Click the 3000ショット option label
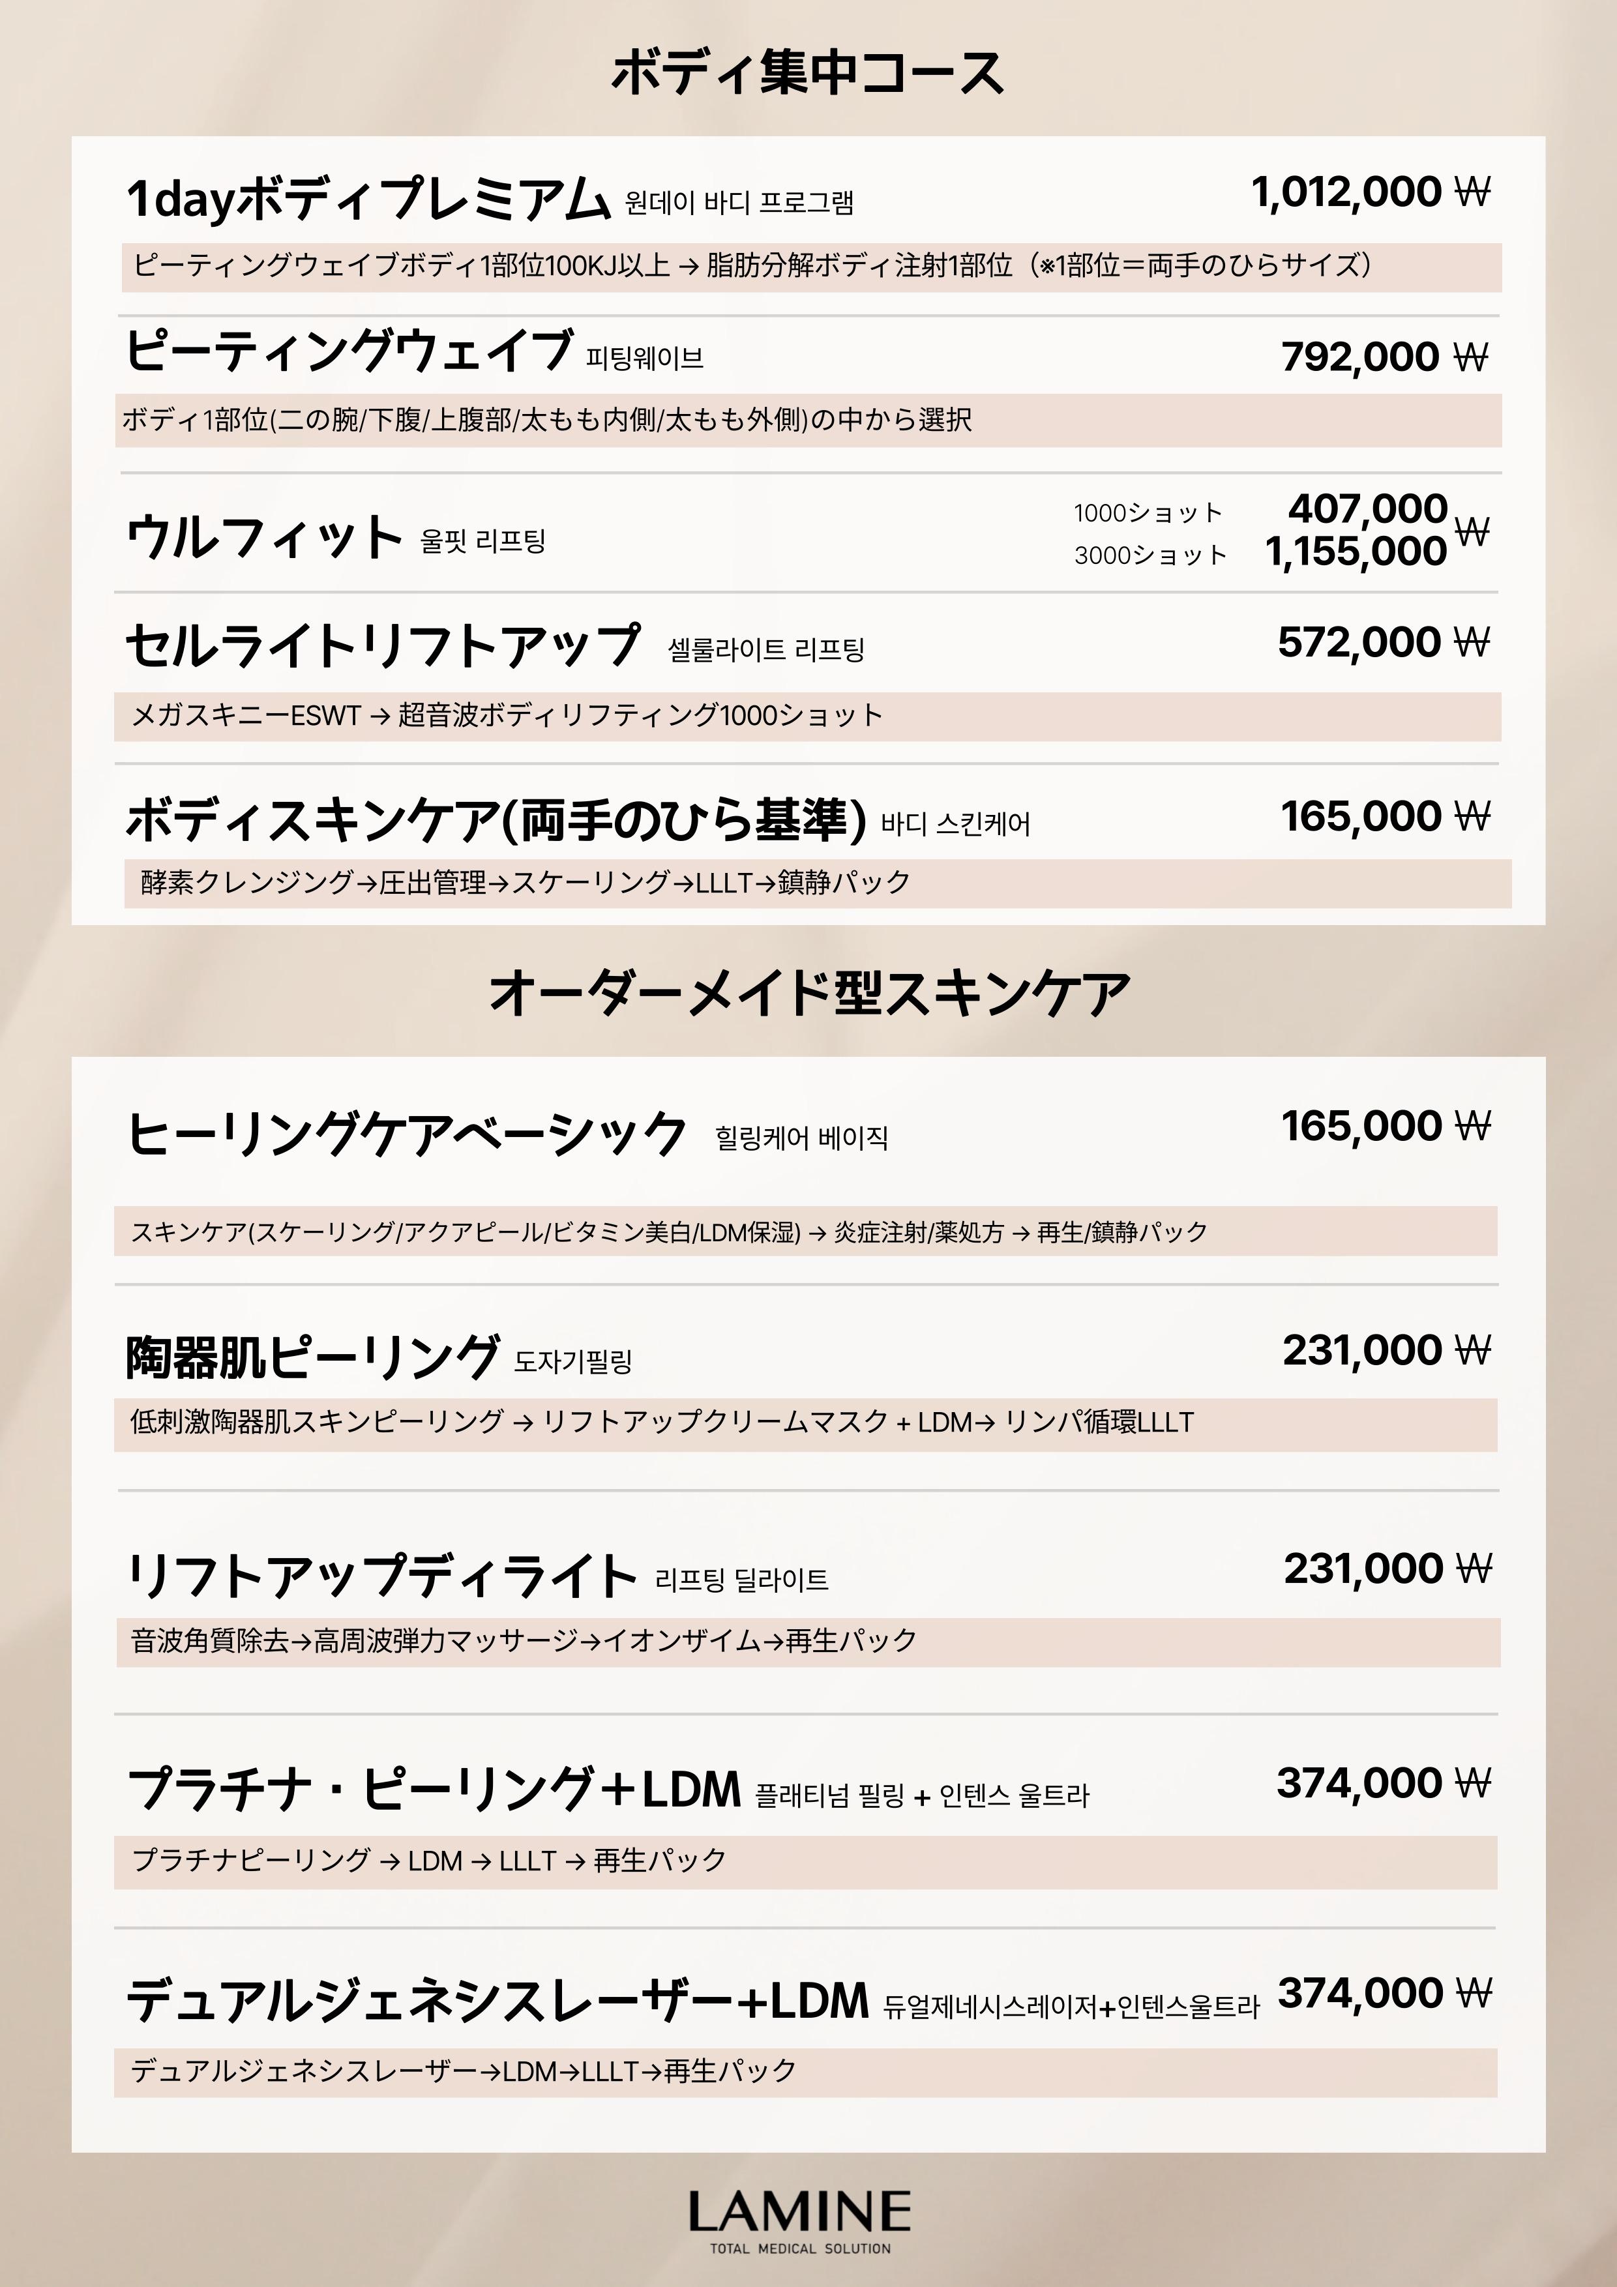This screenshot has width=1617, height=2287. 1150,555
